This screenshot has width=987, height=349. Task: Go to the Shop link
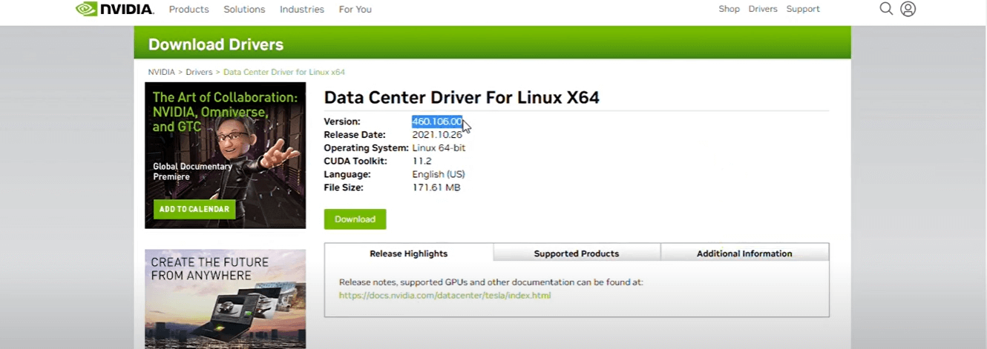(x=729, y=9)
